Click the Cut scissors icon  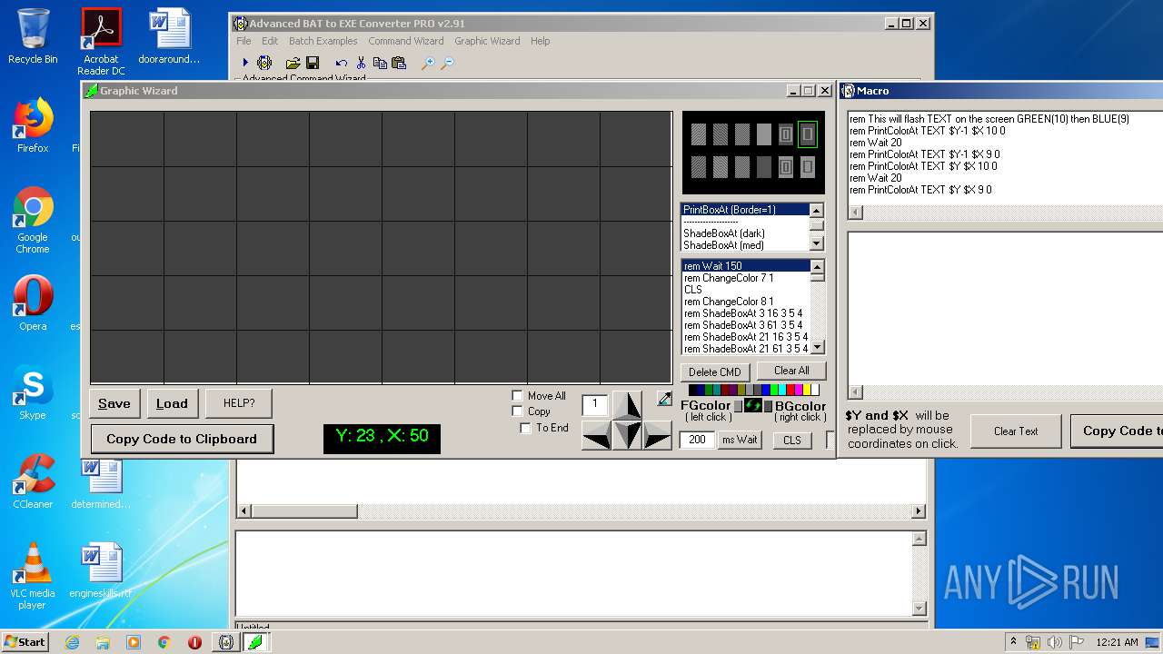[361, 63]
